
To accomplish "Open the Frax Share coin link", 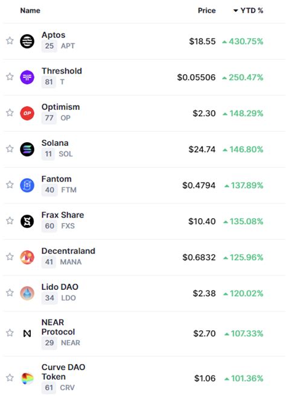I will point(63,215).
